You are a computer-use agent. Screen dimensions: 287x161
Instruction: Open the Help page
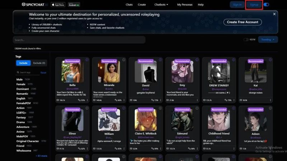[x=201, y=5]
